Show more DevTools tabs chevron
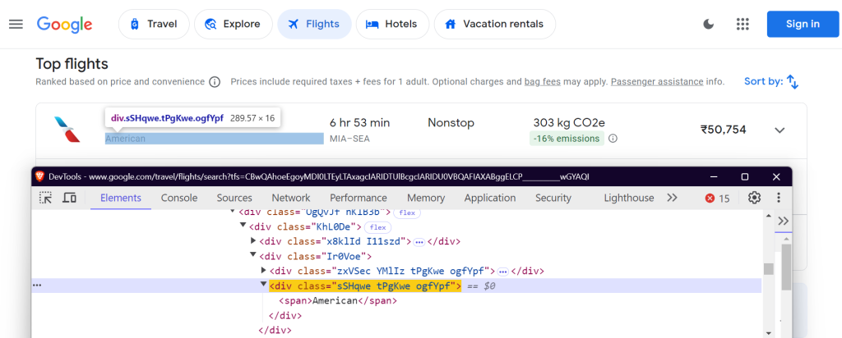This screenshot has width=842, height=338. pyautogui.click(x=672, y=198)
